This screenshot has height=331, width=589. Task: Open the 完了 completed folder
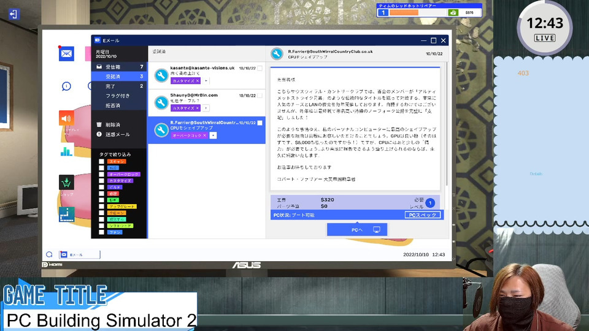119,86
